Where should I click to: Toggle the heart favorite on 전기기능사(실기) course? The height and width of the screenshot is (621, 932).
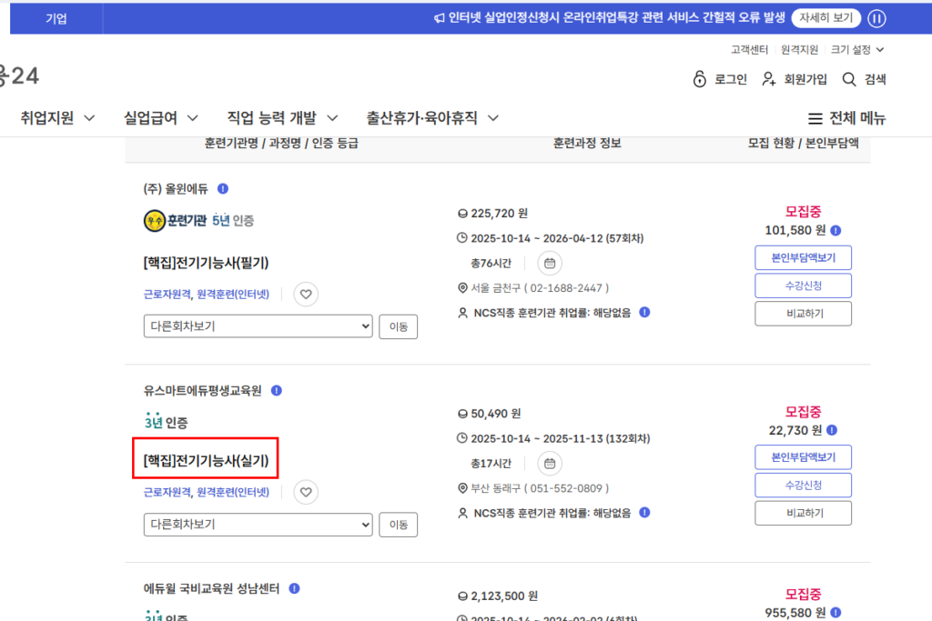306,492
